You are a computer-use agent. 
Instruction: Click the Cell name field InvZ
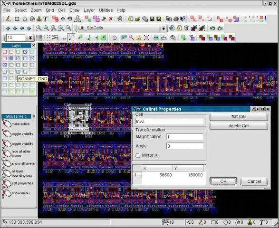(169, 122)
